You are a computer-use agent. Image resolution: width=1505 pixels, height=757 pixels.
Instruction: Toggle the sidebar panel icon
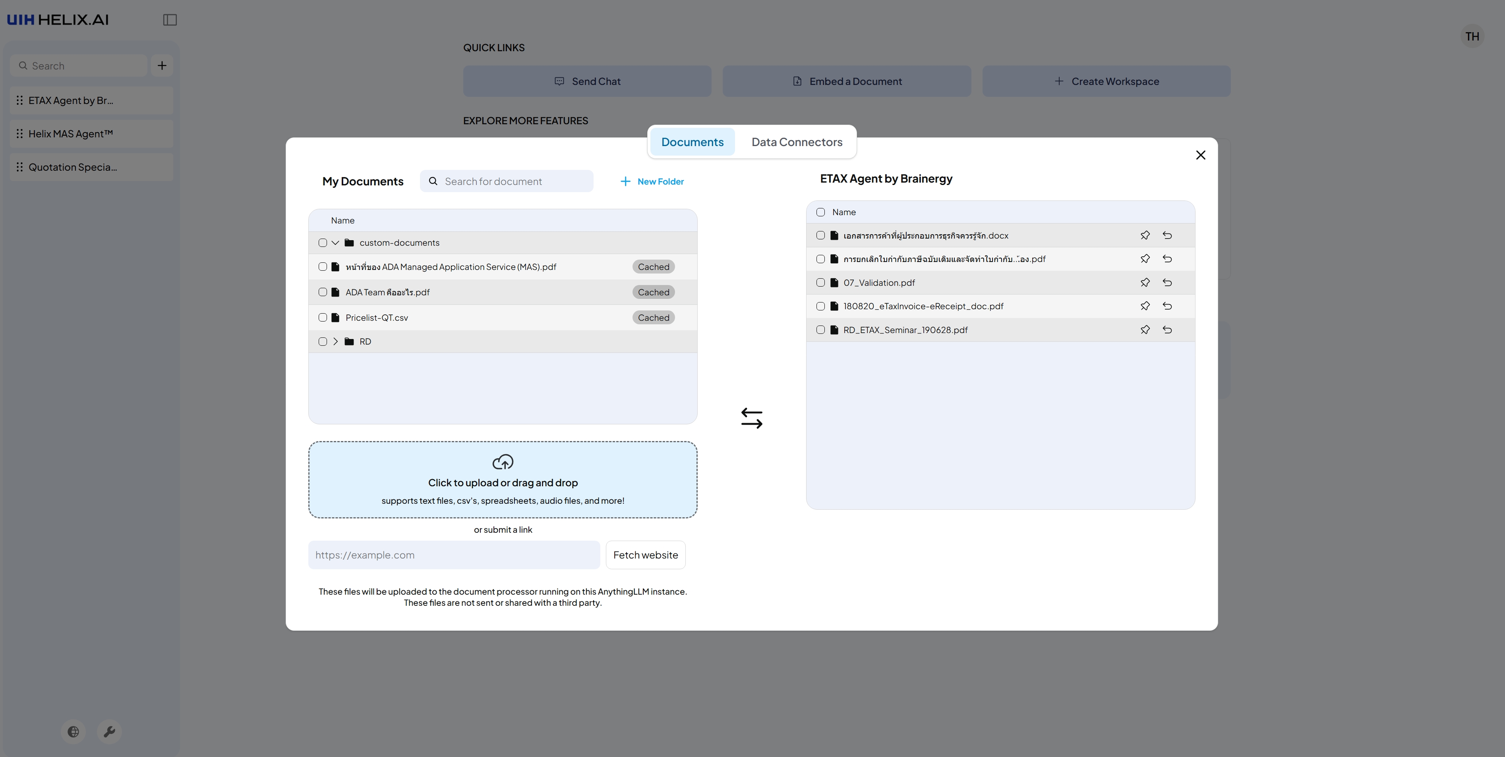coord(170,20)
